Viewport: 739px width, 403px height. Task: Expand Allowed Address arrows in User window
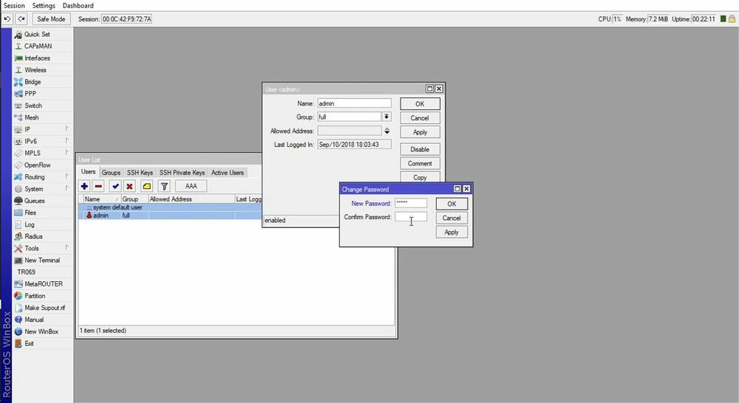(x=387, y=131)
